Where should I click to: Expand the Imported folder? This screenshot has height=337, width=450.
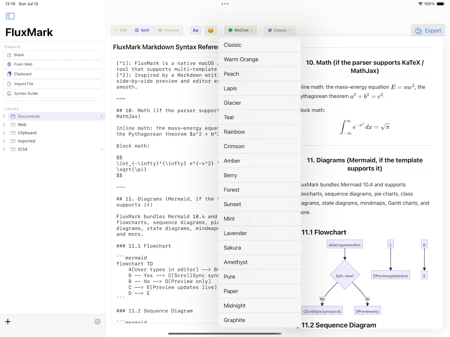[4, 141]
